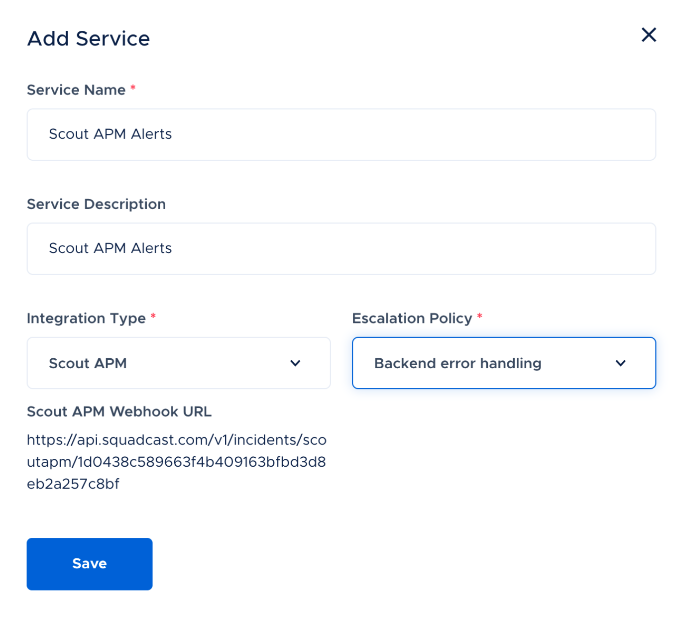Click the Service Name label
682x618 pixels.
pos(76,90)
